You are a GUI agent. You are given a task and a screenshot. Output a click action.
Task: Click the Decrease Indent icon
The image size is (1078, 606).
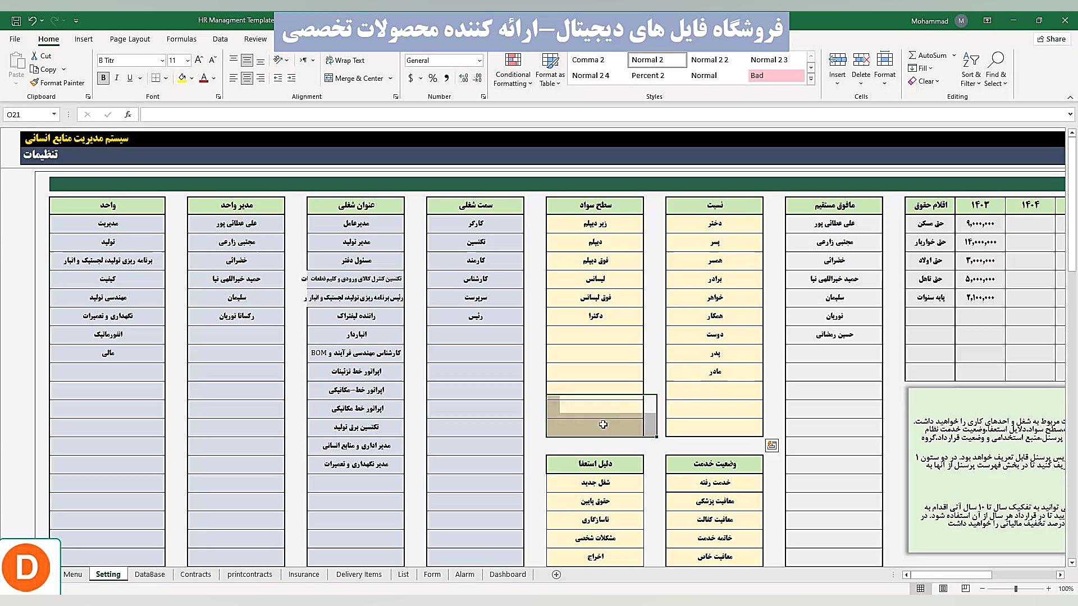tap(278, 78)
